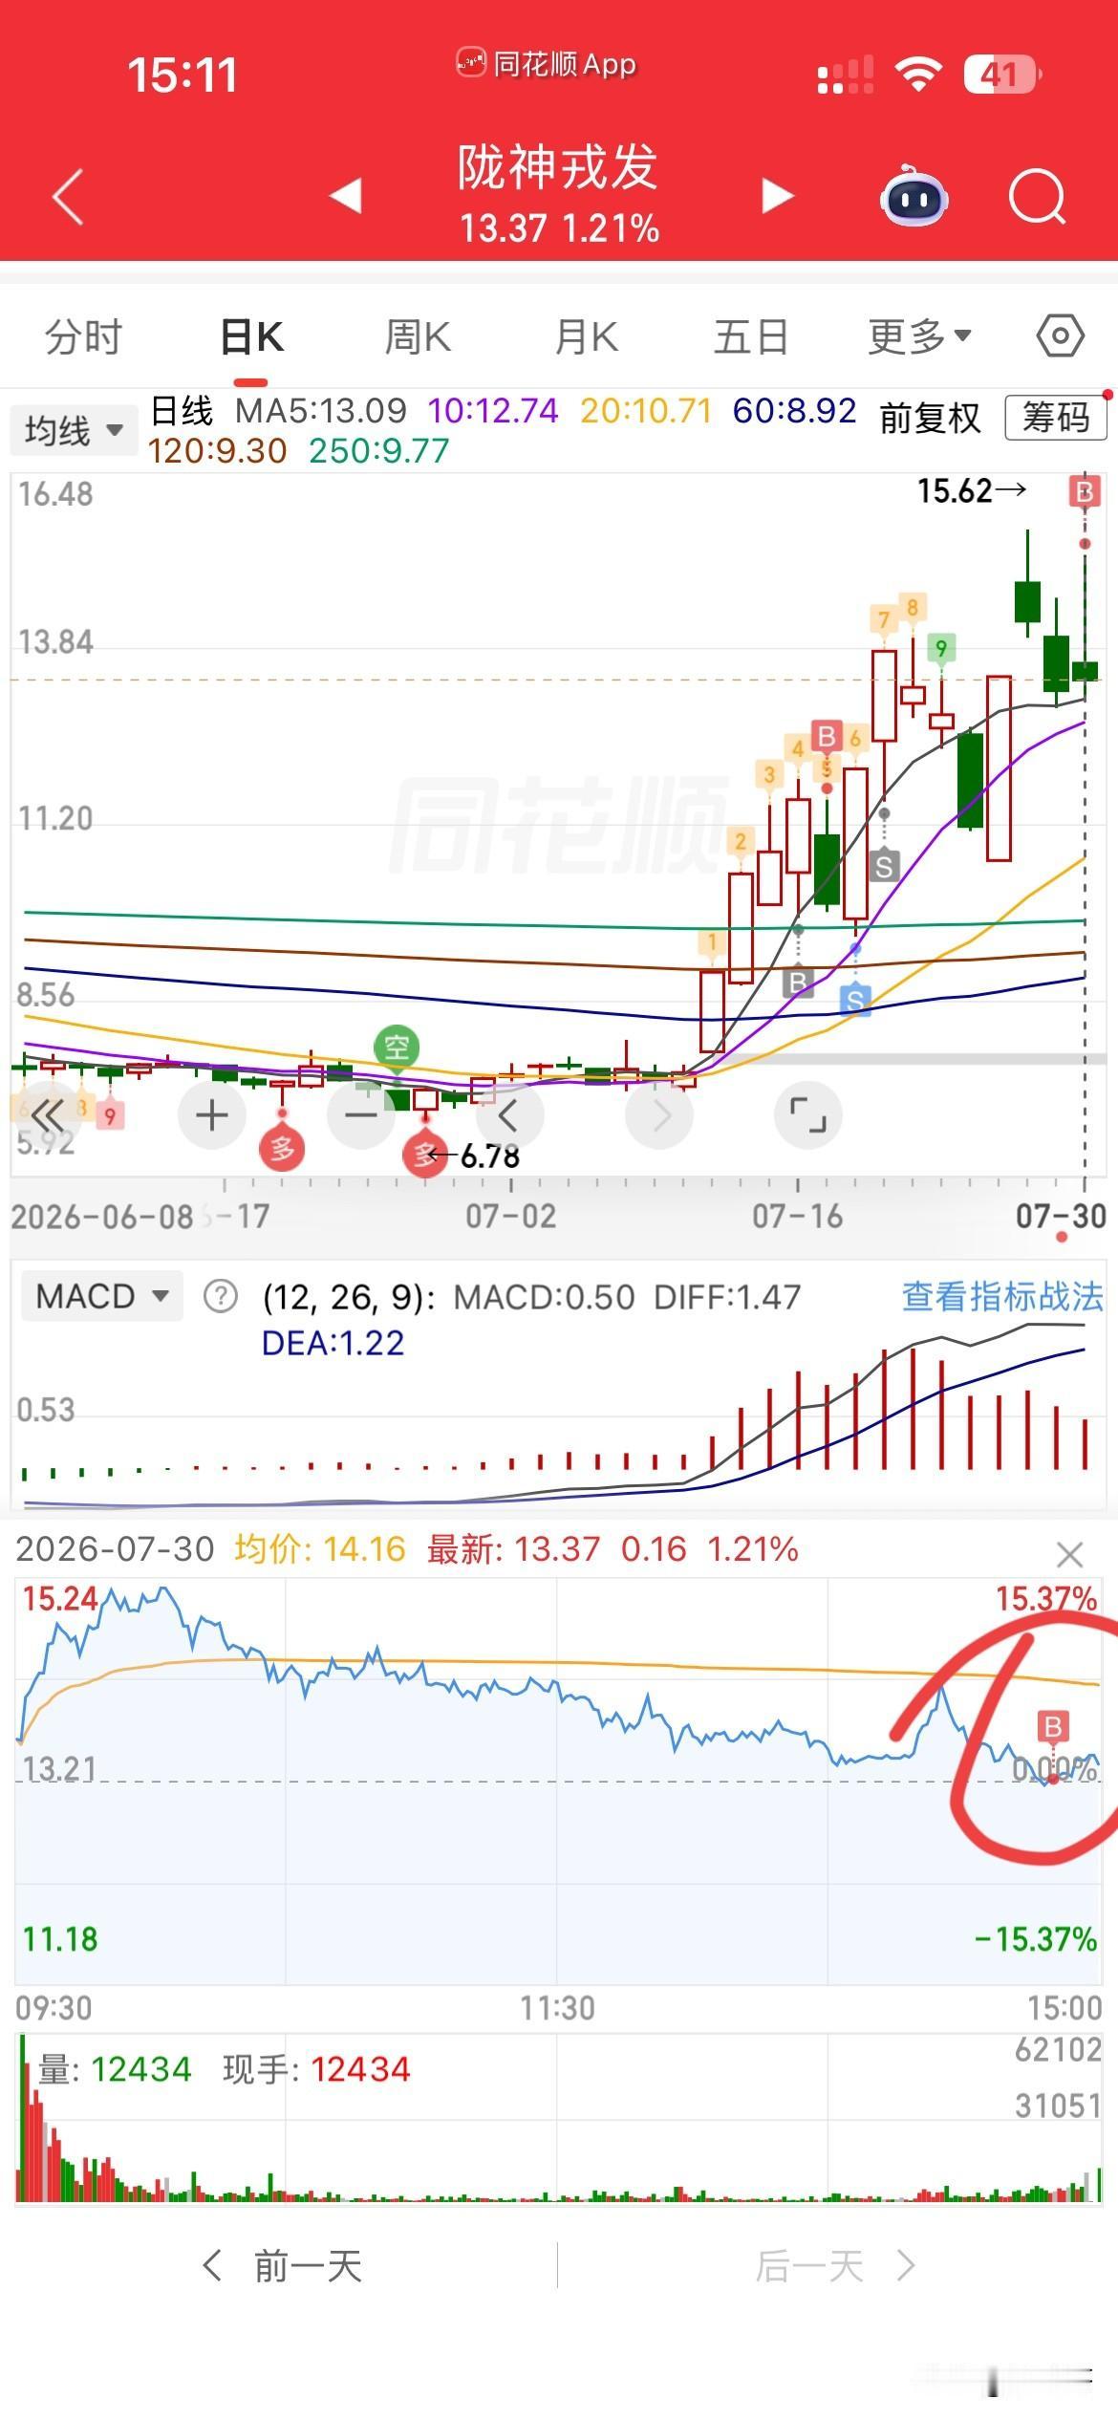The height and width of the screenshot is (2420, 1118).
Task: Tap the yellow MA20 10.71 value
Action: pyautogui.click(x=647, y=411)
